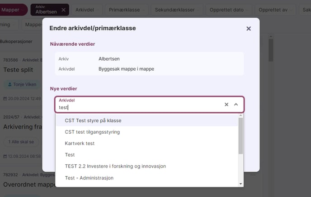The width and height of the screenshot is (311, 197).
Task: Choose "CST test tilgangsstyring" from list
Action: tap(147, 132)
